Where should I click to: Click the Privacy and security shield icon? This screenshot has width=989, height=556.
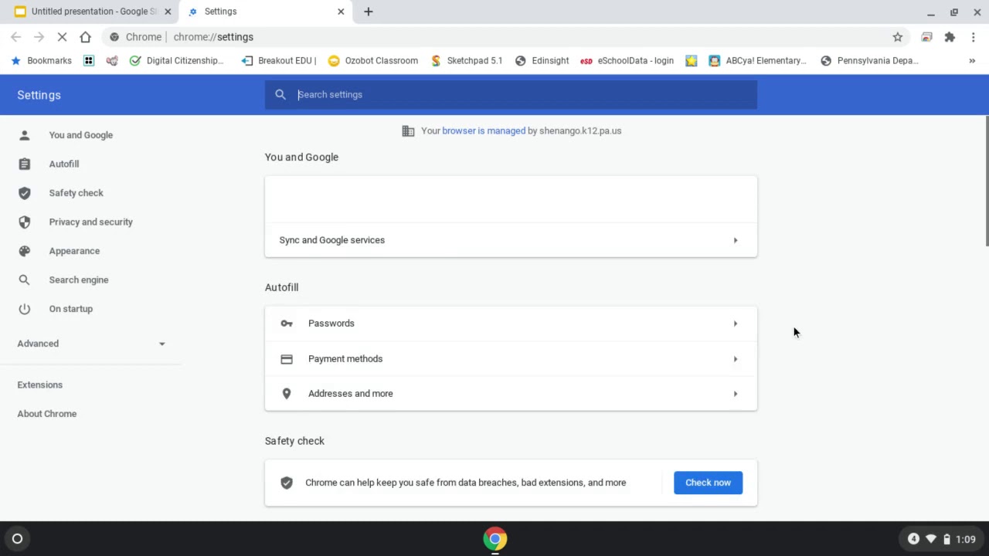click(25, 222)
